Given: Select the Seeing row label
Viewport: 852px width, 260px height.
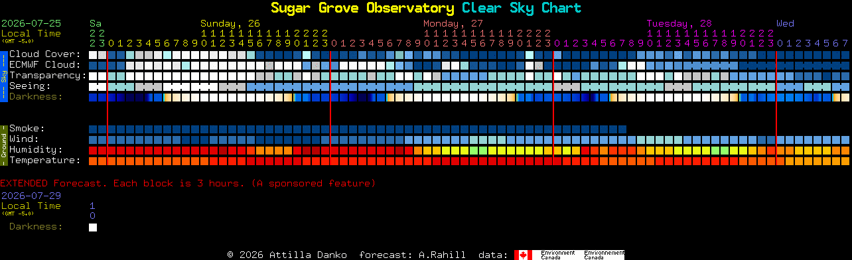Looking at the screenshot, I should (30, 86).
